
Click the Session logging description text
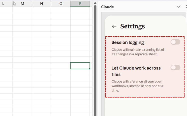click(138, 52)
